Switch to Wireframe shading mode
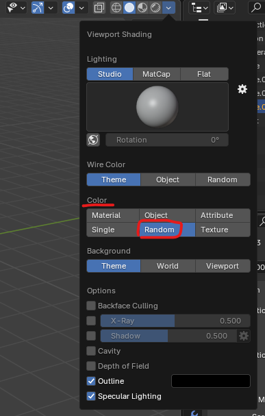265x416 pixels. [x=116, y=8]
